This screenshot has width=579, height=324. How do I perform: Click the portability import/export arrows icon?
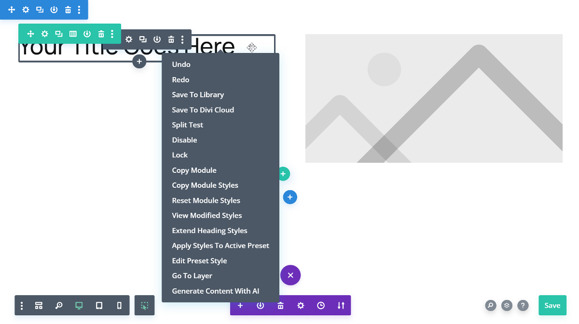(x=341, y=306)
